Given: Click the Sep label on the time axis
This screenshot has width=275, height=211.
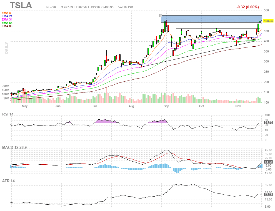Looking at the screenshot, I should point(166,106).
